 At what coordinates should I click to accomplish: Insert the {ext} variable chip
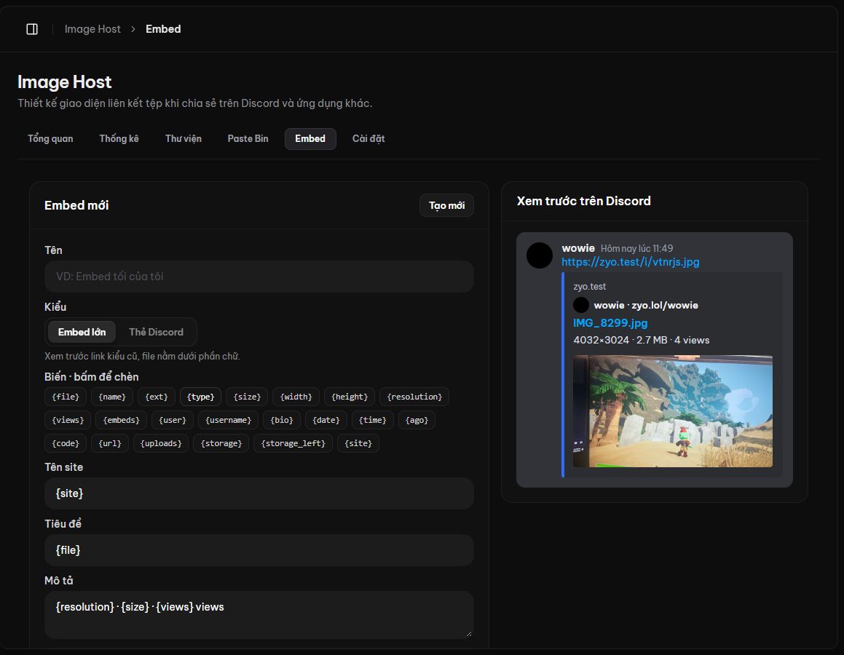157,397
